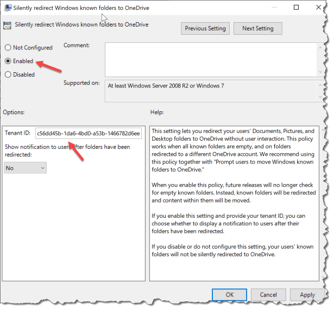Confirm changes with the OK button
334x310 pixels.
(230, 295)
